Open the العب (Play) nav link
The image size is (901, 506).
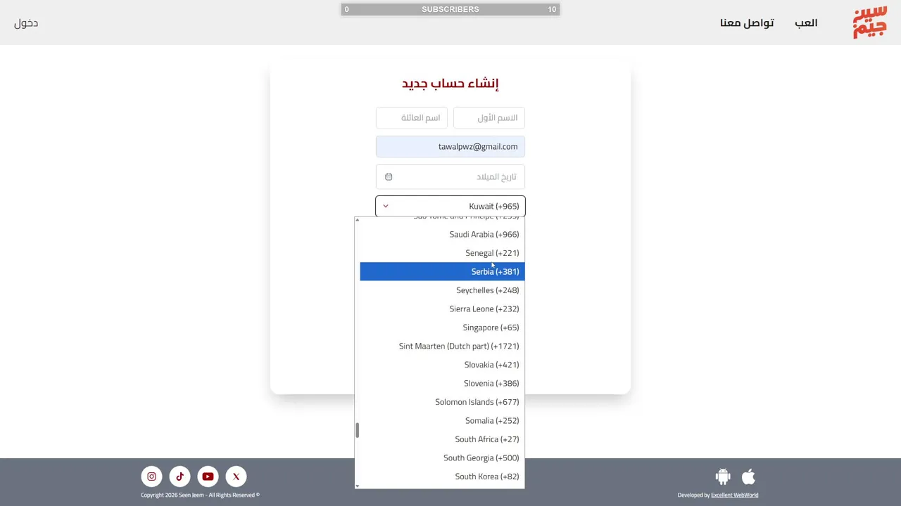[x=806, y=23]
